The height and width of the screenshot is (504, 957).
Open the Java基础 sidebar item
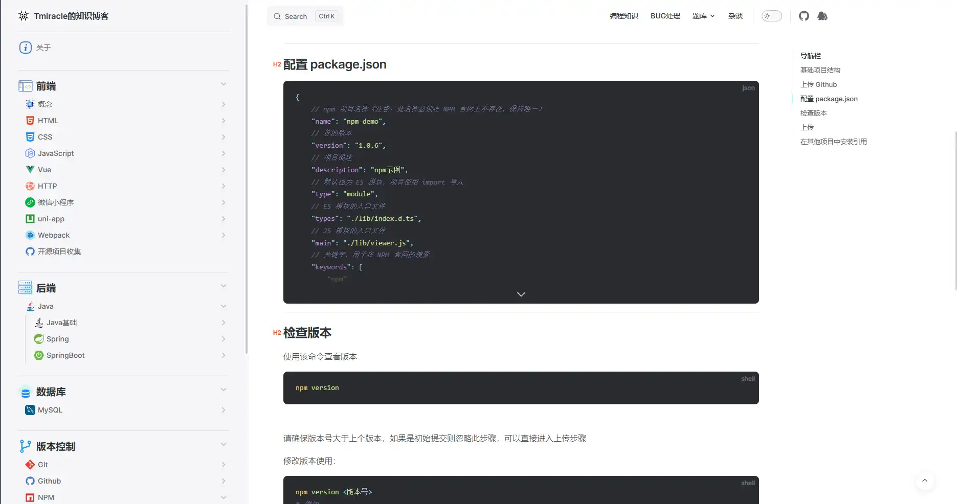[61, 323]
